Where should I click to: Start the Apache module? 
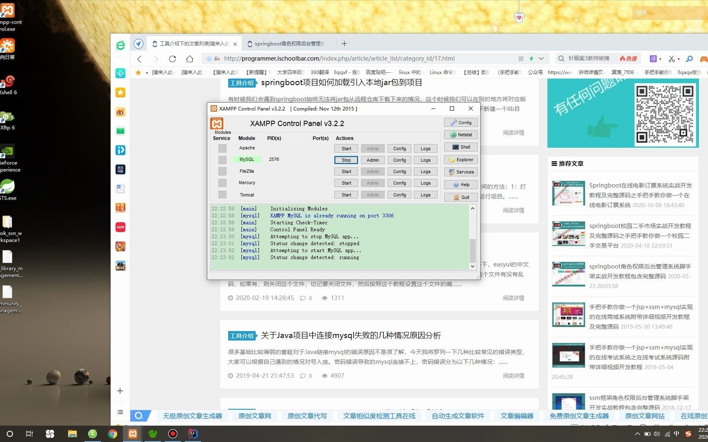pyautogui.click(x=346, y=149)
